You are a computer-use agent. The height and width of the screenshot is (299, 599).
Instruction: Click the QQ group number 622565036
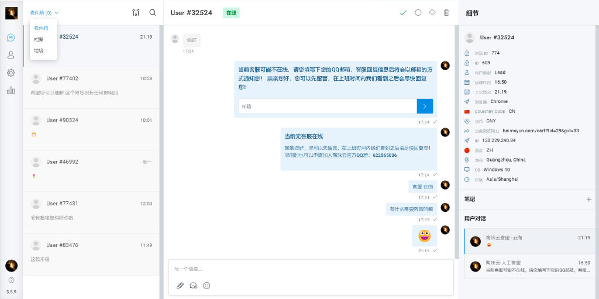click(385, 156)
